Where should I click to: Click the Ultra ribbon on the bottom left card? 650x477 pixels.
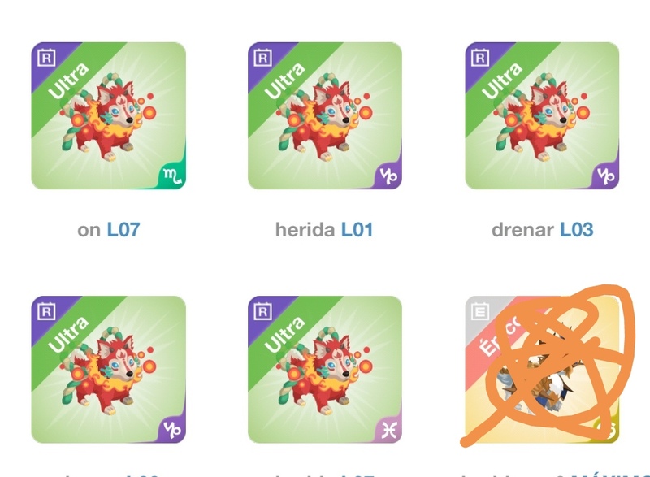(69, 334)
